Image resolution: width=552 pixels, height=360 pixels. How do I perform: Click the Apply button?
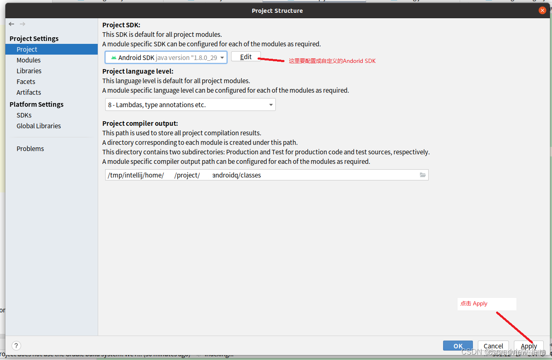(529, 346)
